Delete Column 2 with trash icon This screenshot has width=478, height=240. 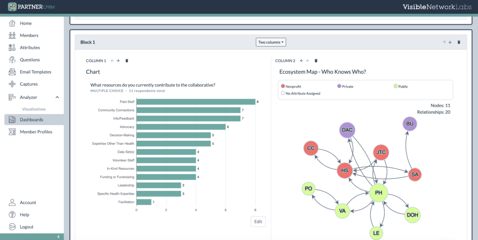(x=316, y=61)
